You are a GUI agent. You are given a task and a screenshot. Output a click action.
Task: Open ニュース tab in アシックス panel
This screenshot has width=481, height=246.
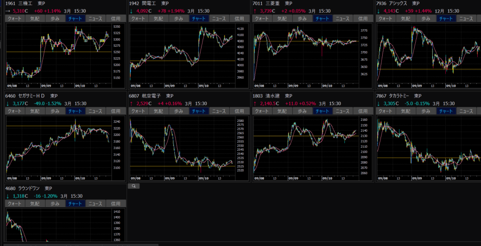click(465, 18)
